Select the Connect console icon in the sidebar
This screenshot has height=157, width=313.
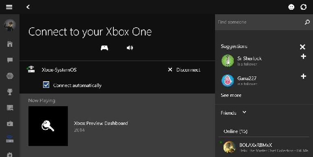(10, 139)
